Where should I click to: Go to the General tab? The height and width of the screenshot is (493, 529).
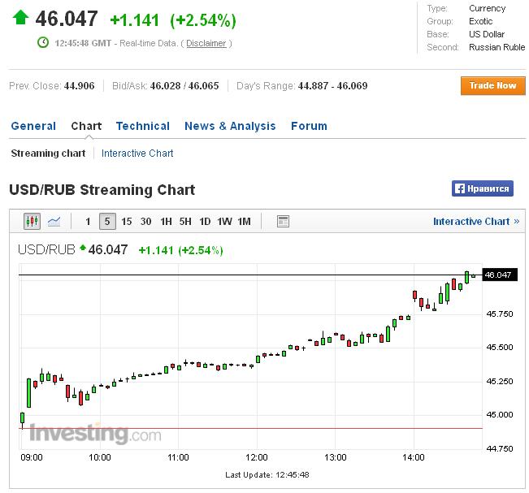coord(33,126)
